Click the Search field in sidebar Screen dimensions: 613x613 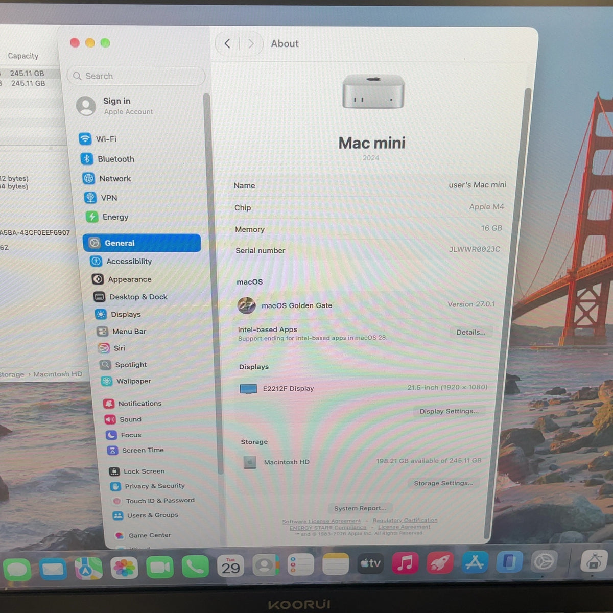tap(136, 76)
